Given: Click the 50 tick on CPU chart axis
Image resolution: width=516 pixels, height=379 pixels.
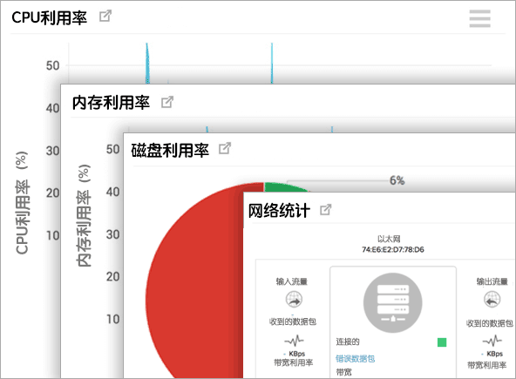Looking at the screenshot, I should click(x=52, y=66).
